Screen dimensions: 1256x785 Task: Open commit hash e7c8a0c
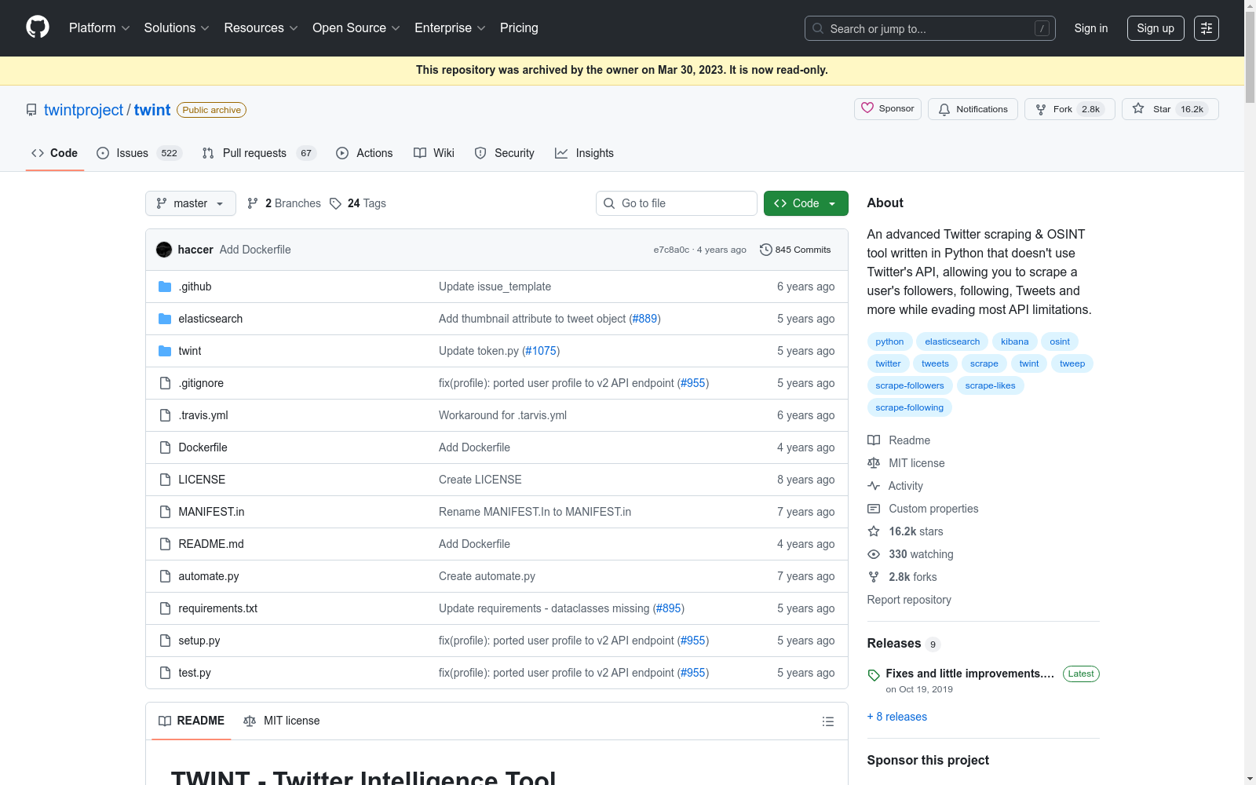click(671, 250)
